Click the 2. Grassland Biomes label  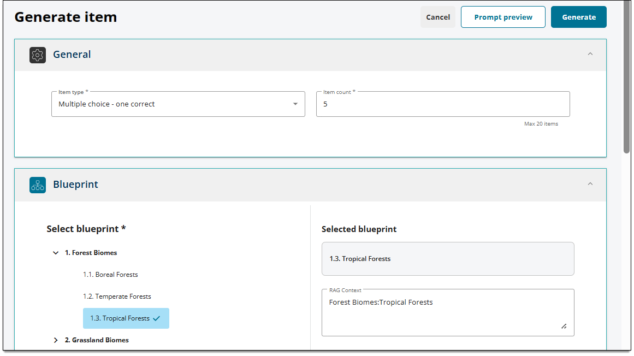coord(97,340)
